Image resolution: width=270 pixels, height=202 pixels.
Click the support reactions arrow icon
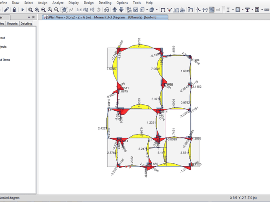(x=198, y=10)
